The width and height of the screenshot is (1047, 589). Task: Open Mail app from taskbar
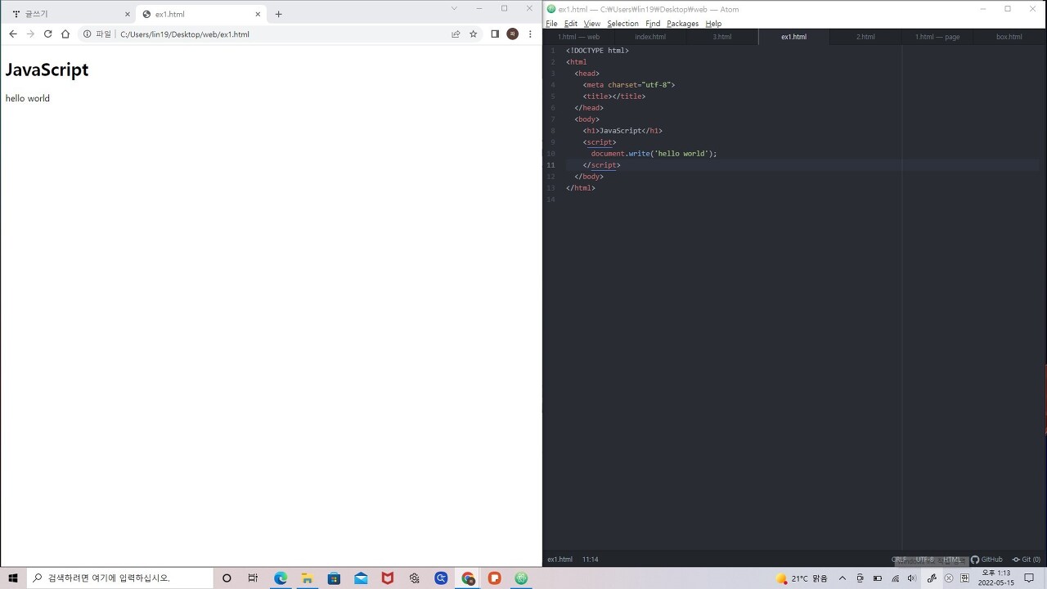click(x=361, y=578)
